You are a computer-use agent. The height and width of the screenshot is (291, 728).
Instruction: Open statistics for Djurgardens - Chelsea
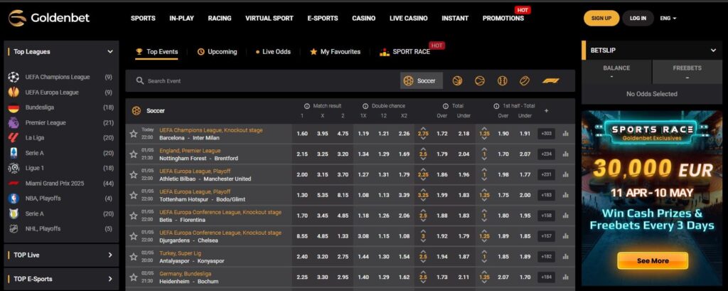[x=565, y=236]
